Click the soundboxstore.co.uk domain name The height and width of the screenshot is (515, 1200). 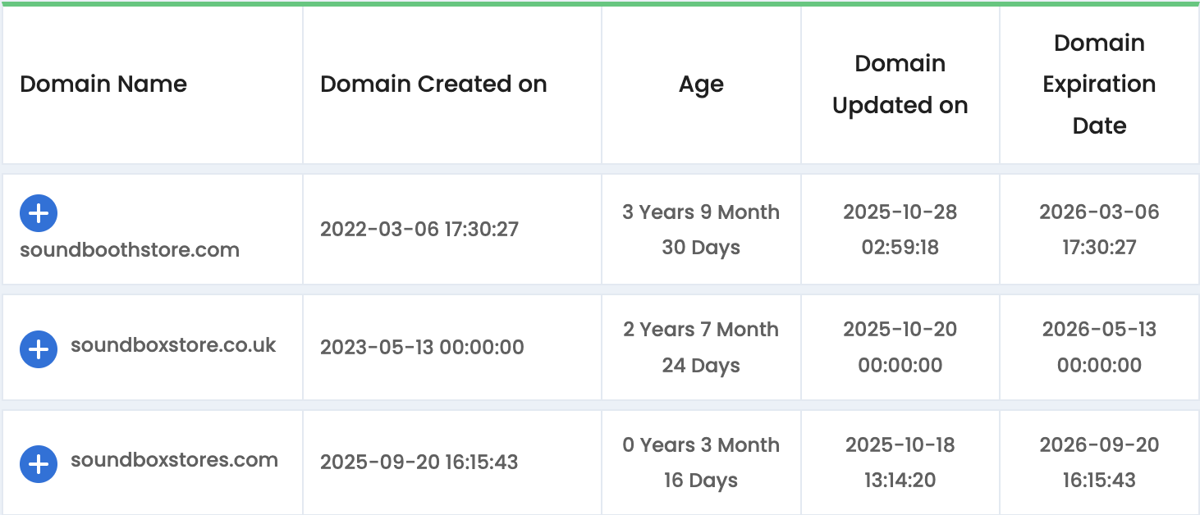tap(173, 345)
